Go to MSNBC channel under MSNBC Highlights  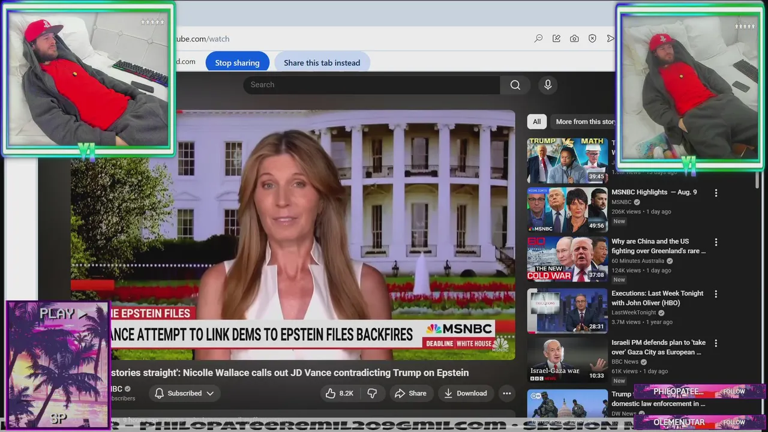pos(622,202)
